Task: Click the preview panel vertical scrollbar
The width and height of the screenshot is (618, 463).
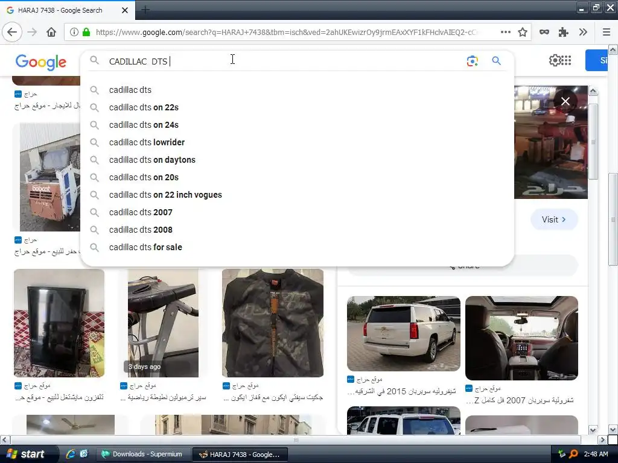Action: [x=593, y=142]
